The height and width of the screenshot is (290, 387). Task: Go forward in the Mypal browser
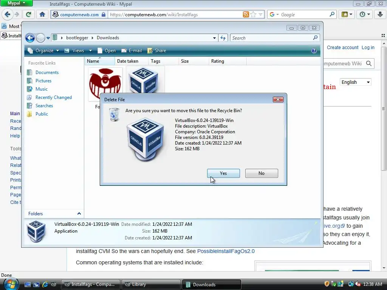(17, 15)
